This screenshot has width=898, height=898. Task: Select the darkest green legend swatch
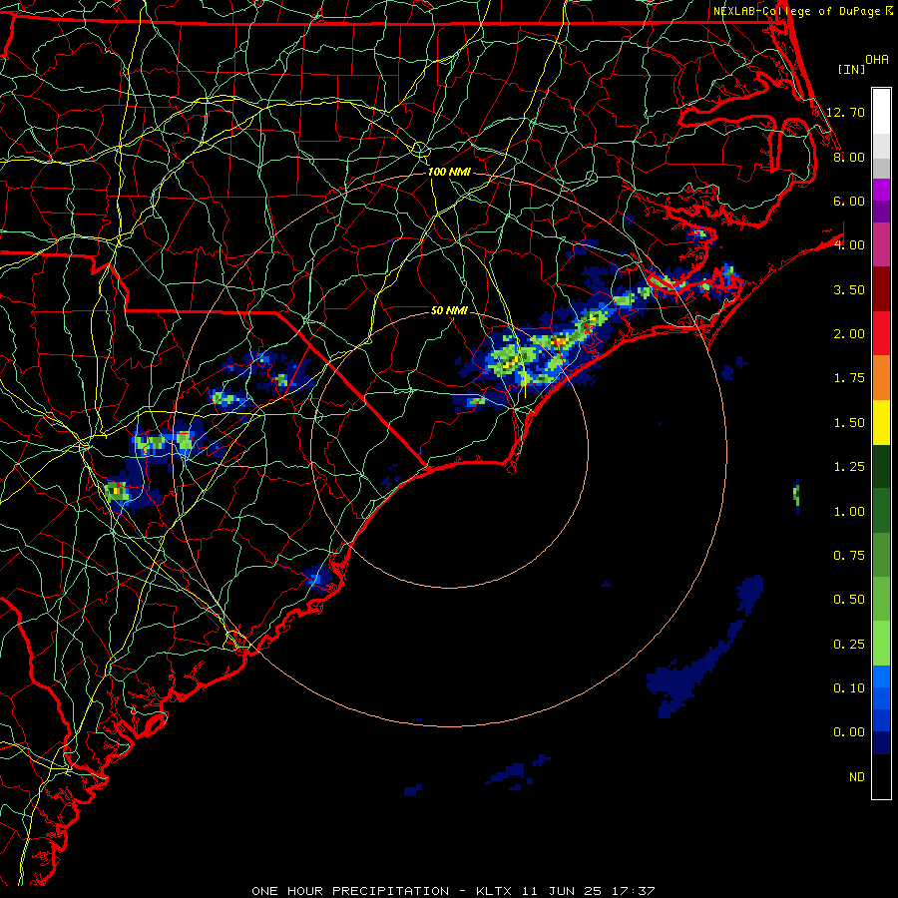(881, 466)
